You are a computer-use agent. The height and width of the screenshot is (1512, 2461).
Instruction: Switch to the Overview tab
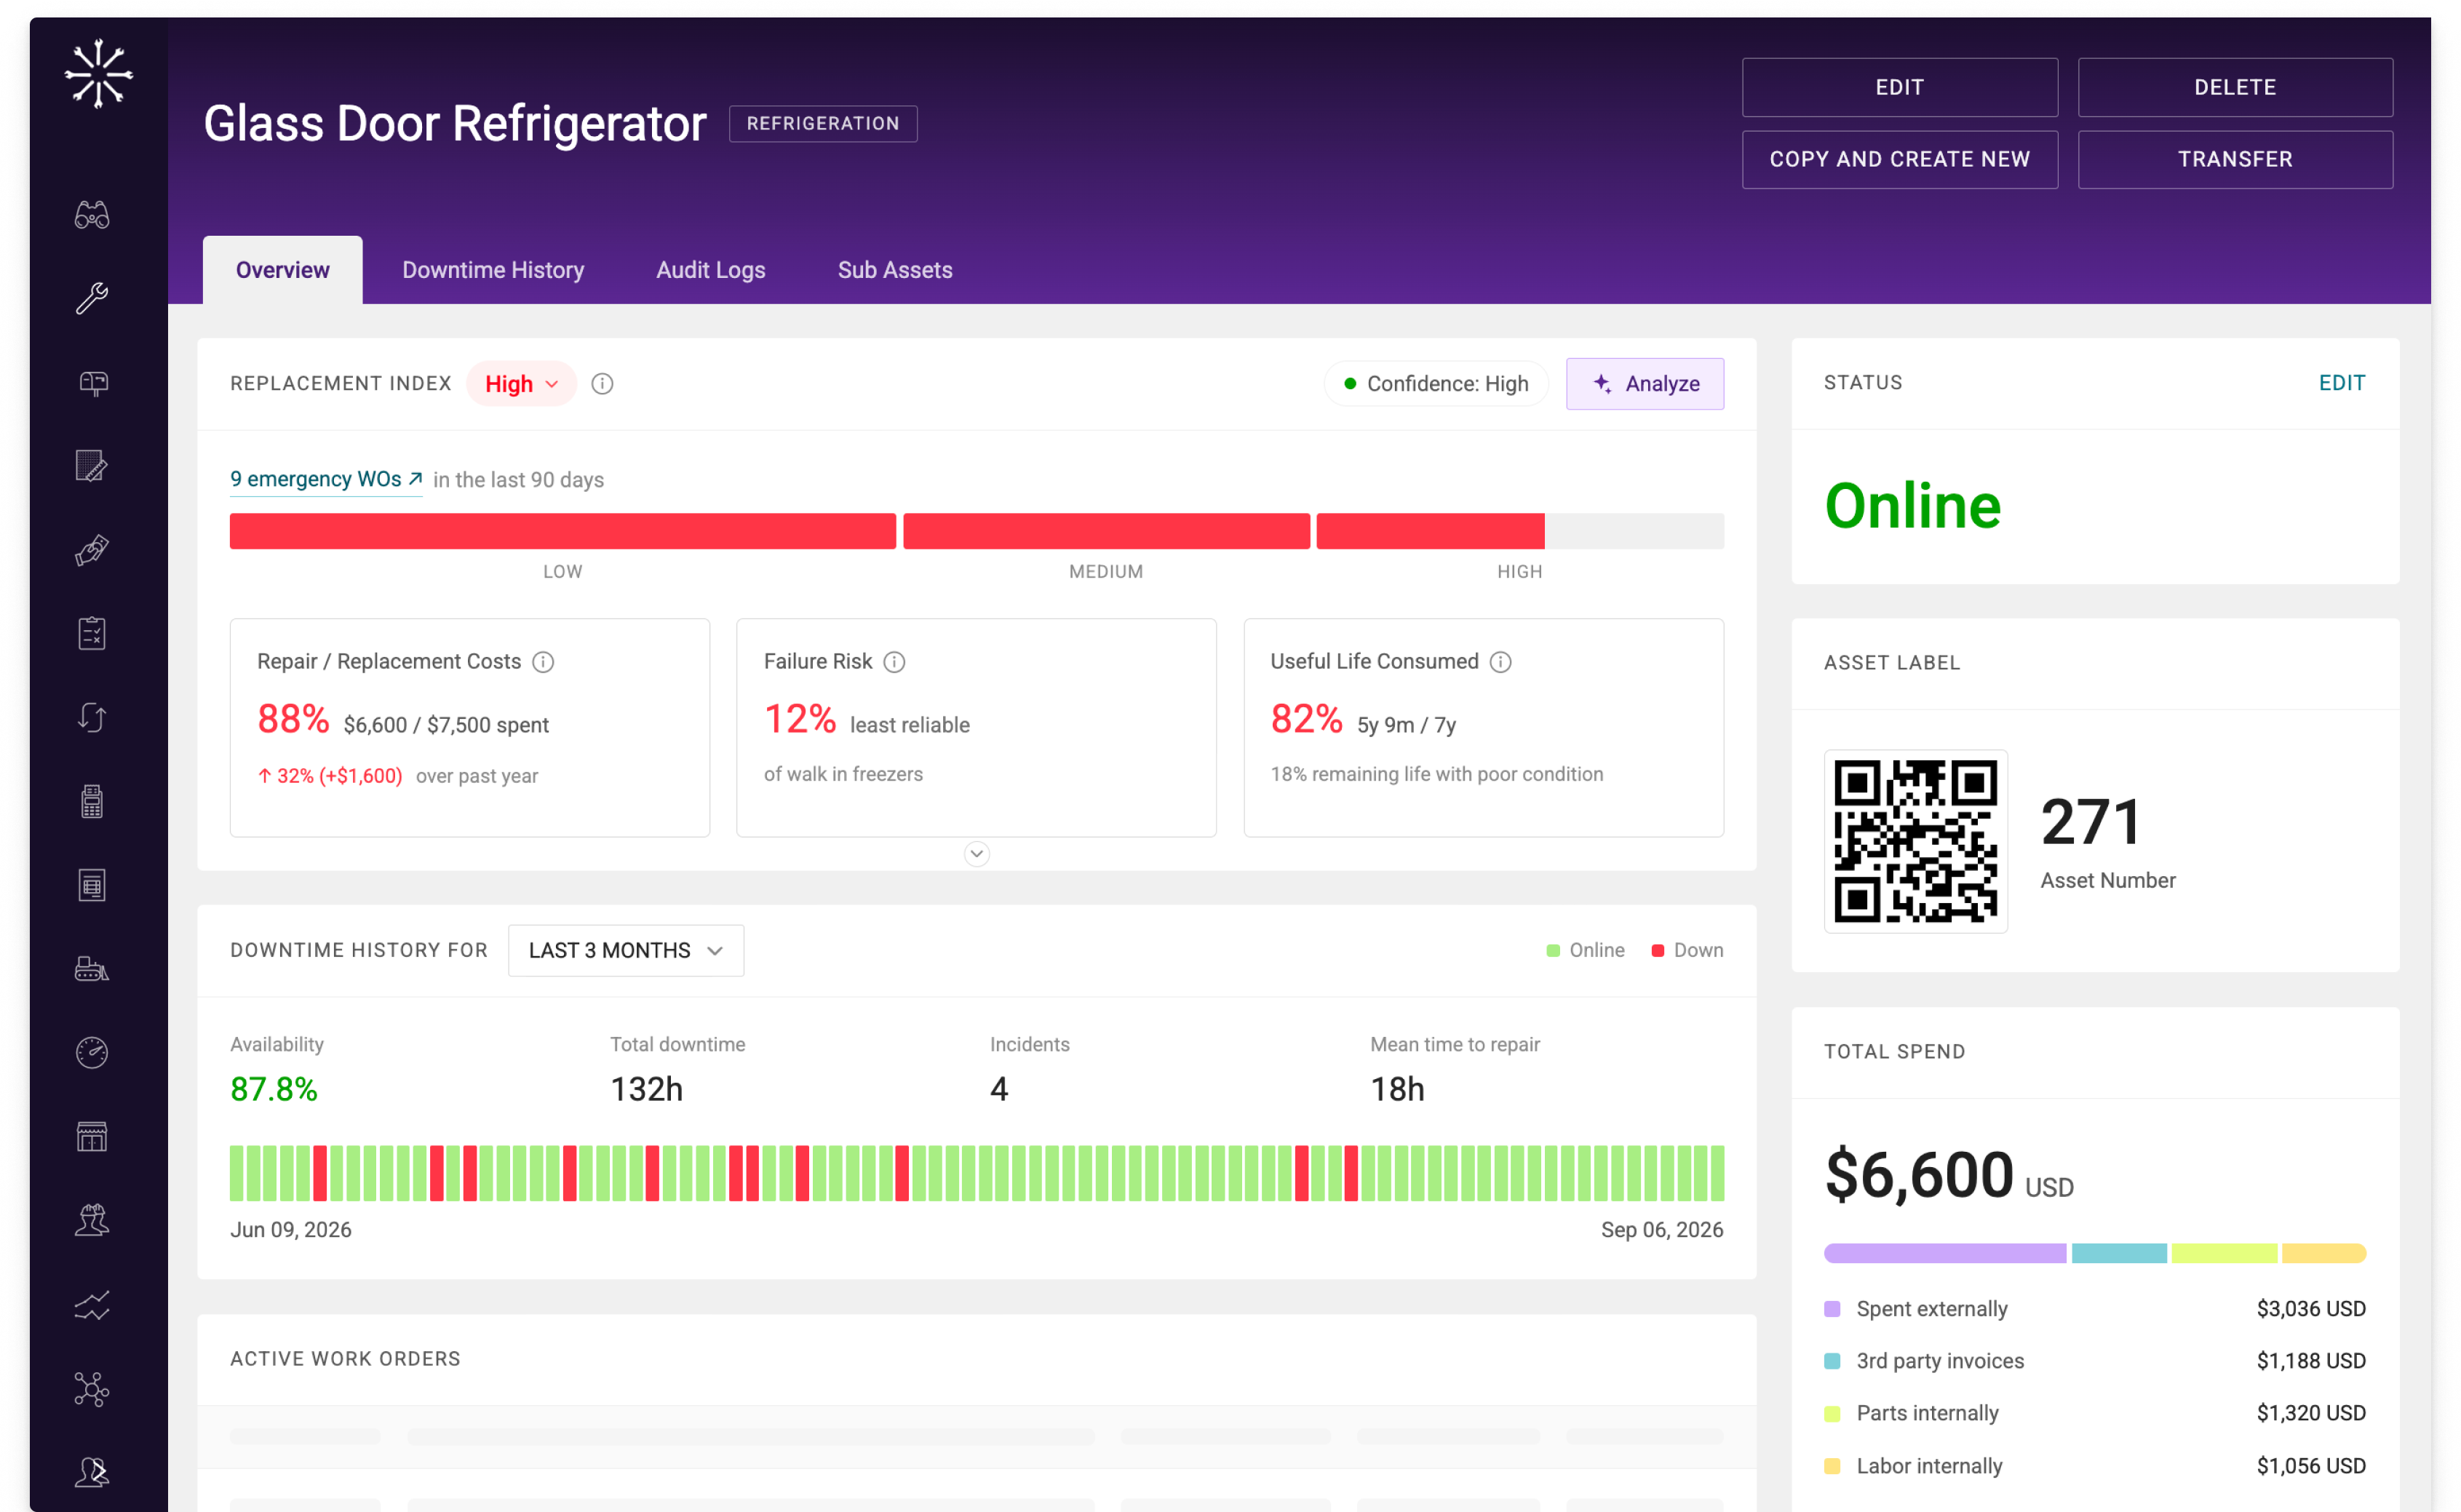click(283, 270)
